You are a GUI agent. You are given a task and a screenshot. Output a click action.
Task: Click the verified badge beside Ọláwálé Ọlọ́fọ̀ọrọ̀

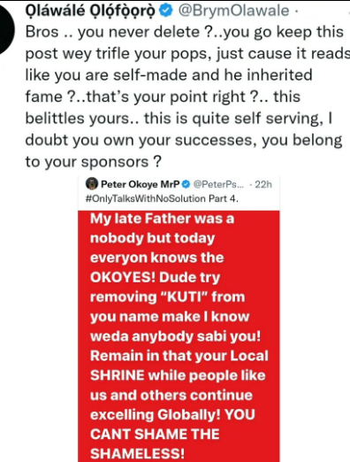click(x=166, y=11)
